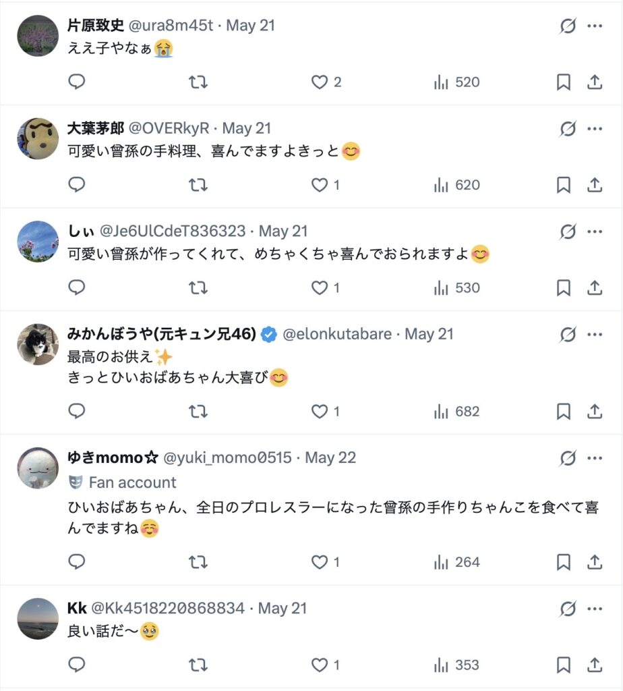Screen dimensions: 623x691
Task: Open Grok icon on ゆきmomo's tweet
Action: click(x=568, y=459)
